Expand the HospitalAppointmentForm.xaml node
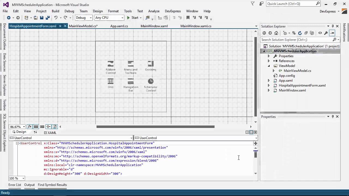Image resolution: width=349 pixels, height=196 pixels. (269, 85)
